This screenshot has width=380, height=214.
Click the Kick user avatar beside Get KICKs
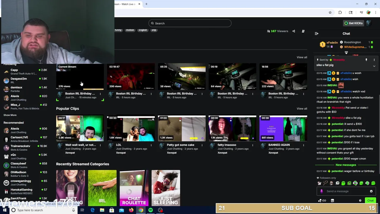click(x=368, y=23)
